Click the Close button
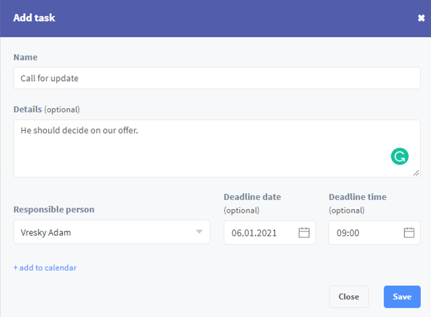This screenshot has width=431, height=317. click(349, 297)
